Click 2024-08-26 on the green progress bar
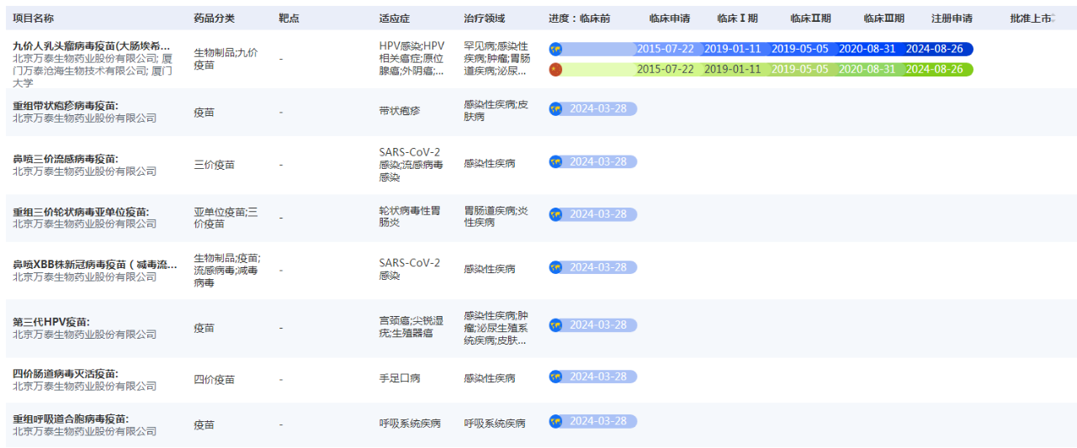 [934, 69]
